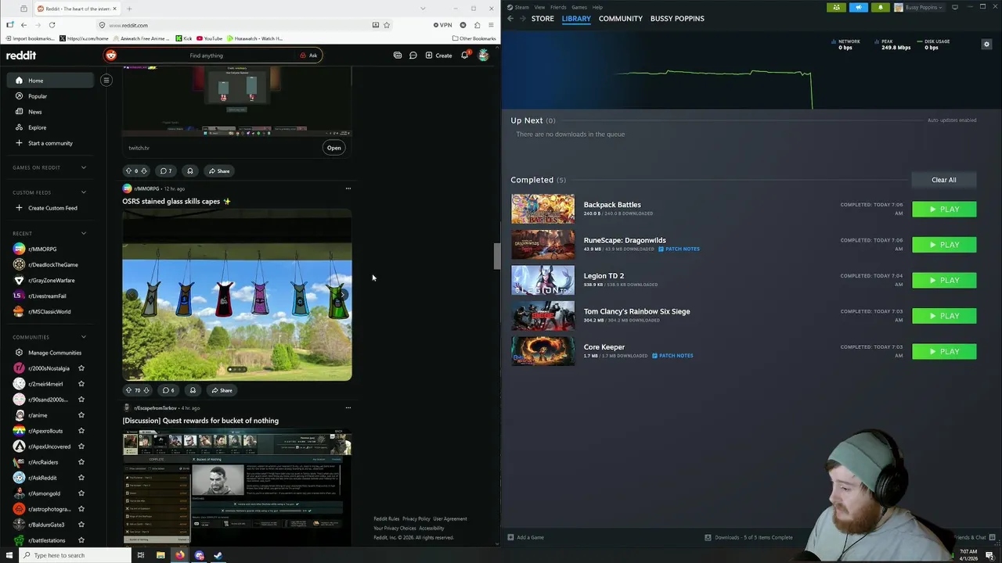The image size is (1002, 563).
Task: Open the browser hamburger menu
Action: point(491,25)
